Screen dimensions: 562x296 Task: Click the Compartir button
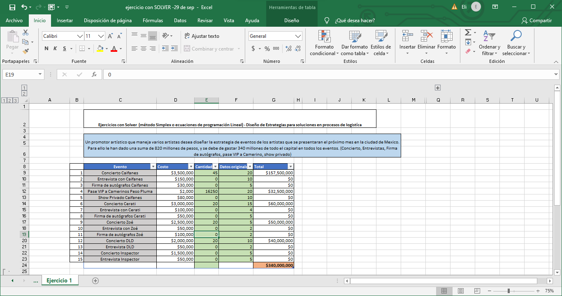(536, 21)
